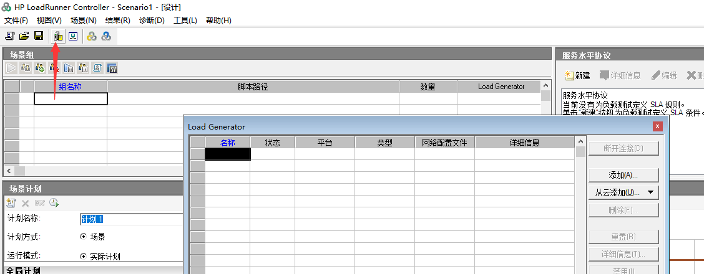Click the Add Group icon with green plus
Image resolution: width=704 pixels, height=274 pixels.
40,68
